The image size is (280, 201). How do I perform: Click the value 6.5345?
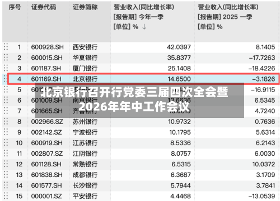(x=265, y=100)
